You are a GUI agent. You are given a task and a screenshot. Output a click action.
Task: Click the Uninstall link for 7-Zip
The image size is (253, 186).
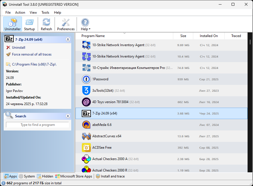pyautogui.click(x=19, y=48)
